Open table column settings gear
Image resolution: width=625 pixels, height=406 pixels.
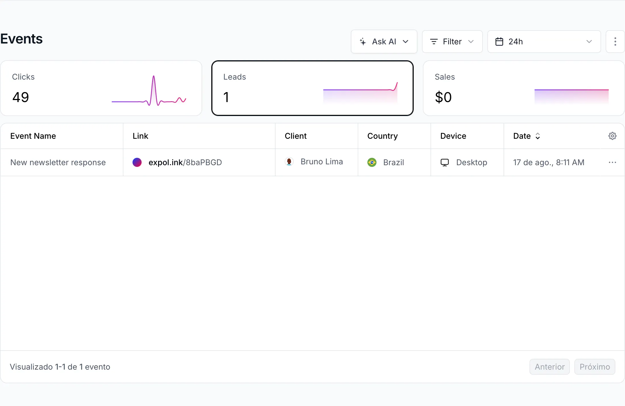pyautogui.click(x=612, y=136)
